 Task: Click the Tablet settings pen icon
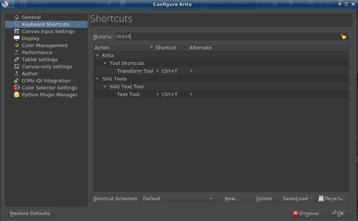pos(16,59)
